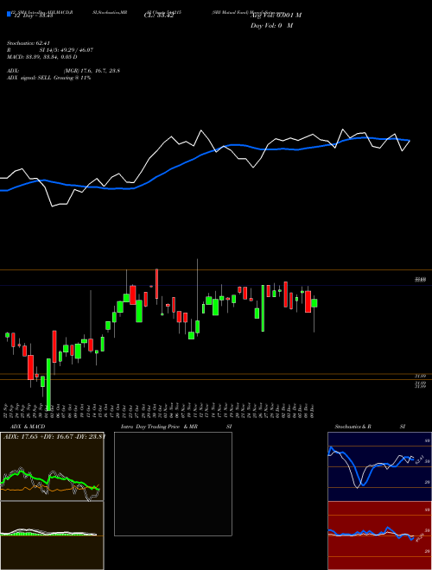Click the 'MACD: 33.39, 33.34, 0.05 D' reading
The width and height of the screenshot is (432, 570).
tap(41, 57)
